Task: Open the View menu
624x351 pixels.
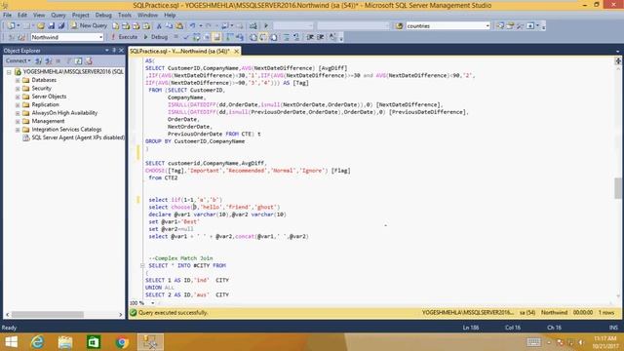Action: click(x=39, y=16)
